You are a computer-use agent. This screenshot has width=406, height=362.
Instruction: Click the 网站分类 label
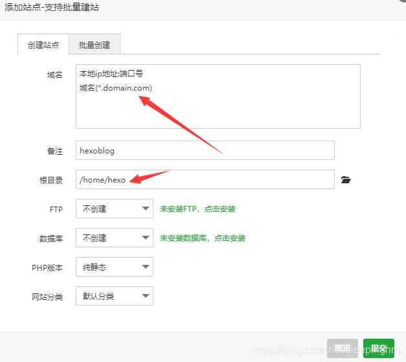click(x=47, y=297)
